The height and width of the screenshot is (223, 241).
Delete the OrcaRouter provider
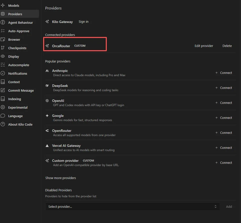[227, 46]
